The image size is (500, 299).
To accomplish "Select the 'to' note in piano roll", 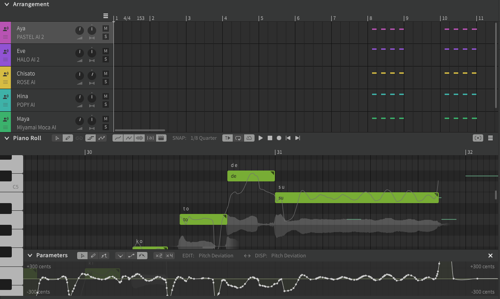I will (x=203, y=219).
